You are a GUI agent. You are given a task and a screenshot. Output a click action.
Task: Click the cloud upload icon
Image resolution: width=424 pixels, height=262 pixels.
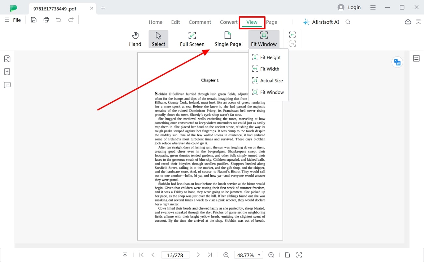[408, 22]
